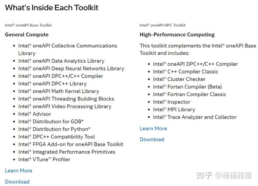The image size is (258, 186).
Task: Click Download link for oneAPI Base Toolkit
Action: coord(17,182)
